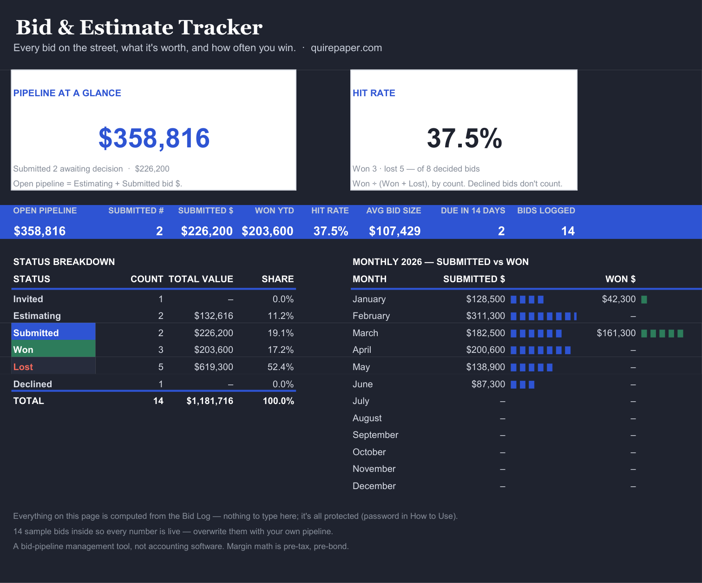
Task: Select the TOTAL share 100.0% cell
Action: [x=278, y=401]
